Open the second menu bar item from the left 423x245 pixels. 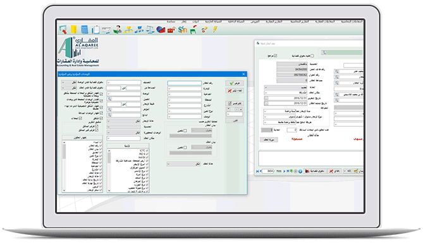[184, 21]
